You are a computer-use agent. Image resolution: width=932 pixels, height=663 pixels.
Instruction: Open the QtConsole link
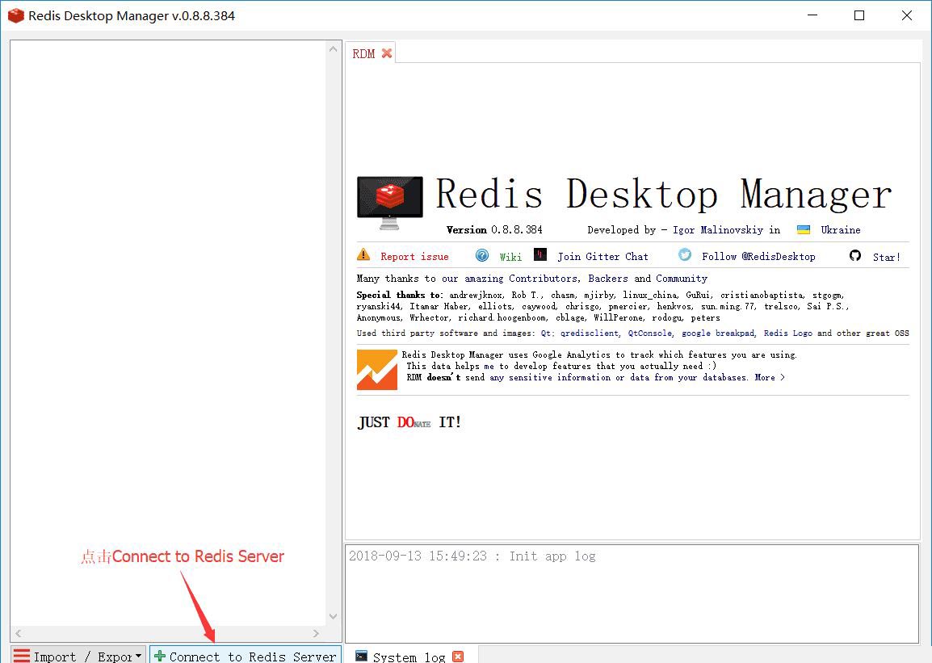(x=650, y=334)
